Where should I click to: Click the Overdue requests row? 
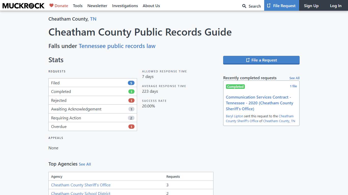(93, 127)
